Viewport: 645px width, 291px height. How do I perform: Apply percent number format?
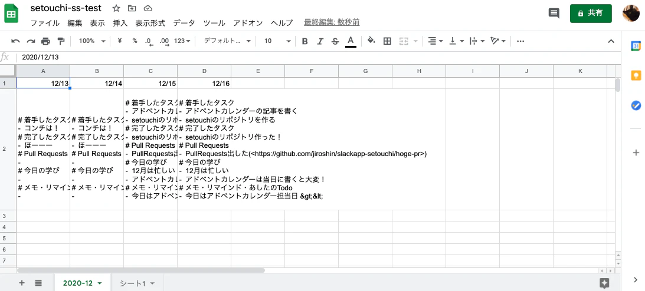click(135, 41)
